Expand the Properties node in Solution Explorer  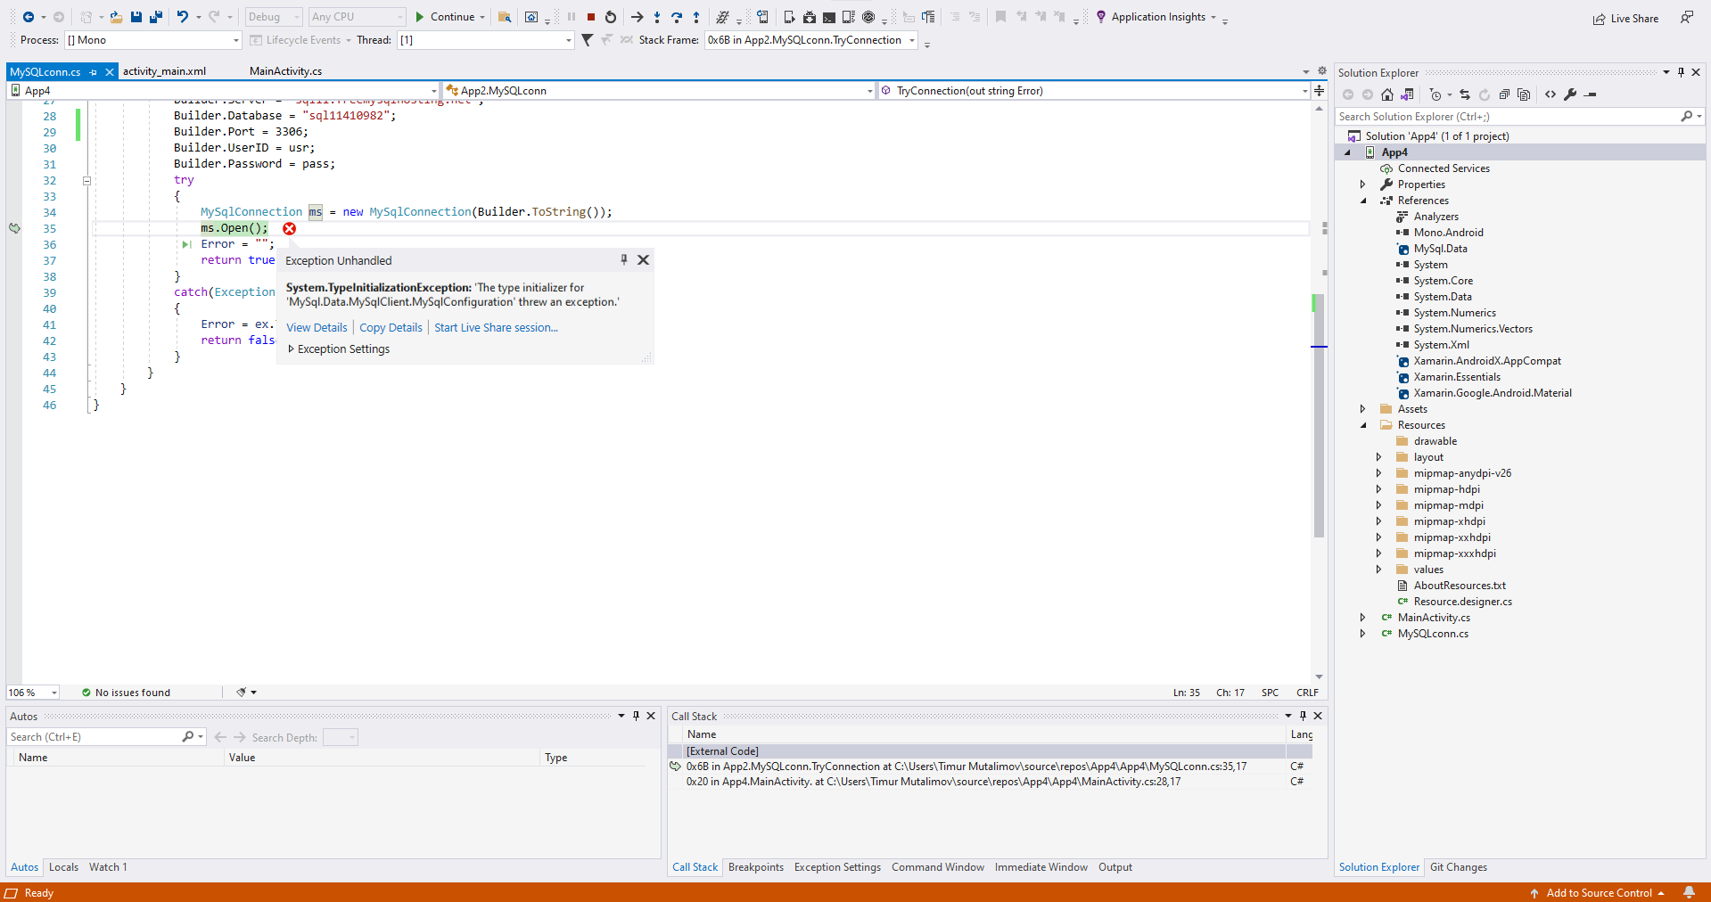point(1363,184)
